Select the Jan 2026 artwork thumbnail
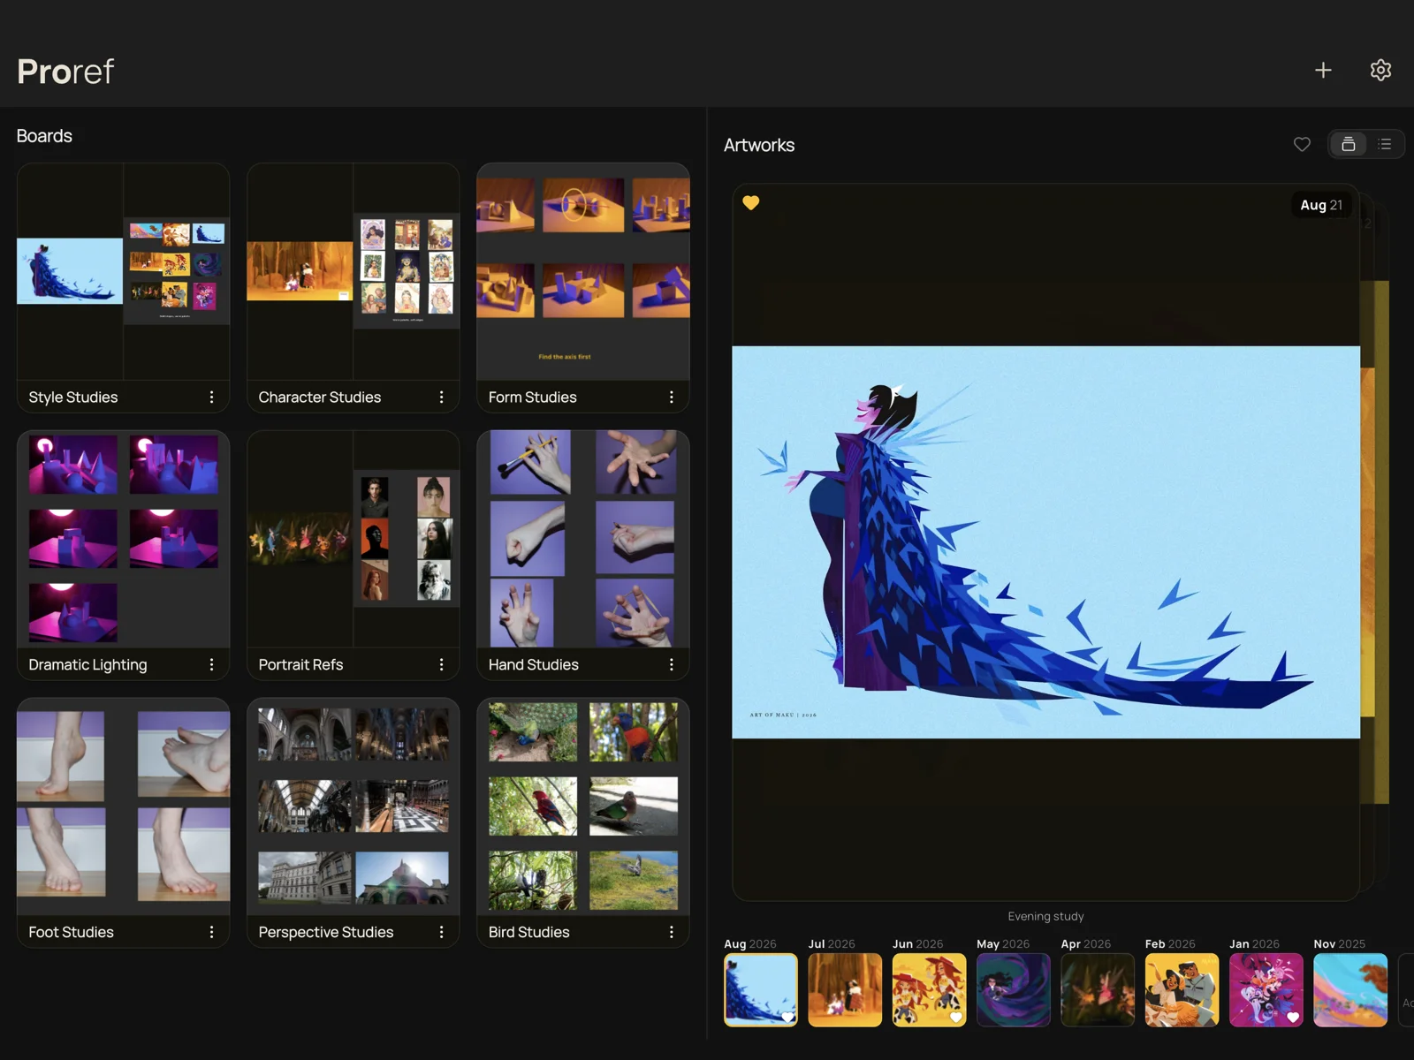The image size is (1414, 1060). pos(1266,989)
